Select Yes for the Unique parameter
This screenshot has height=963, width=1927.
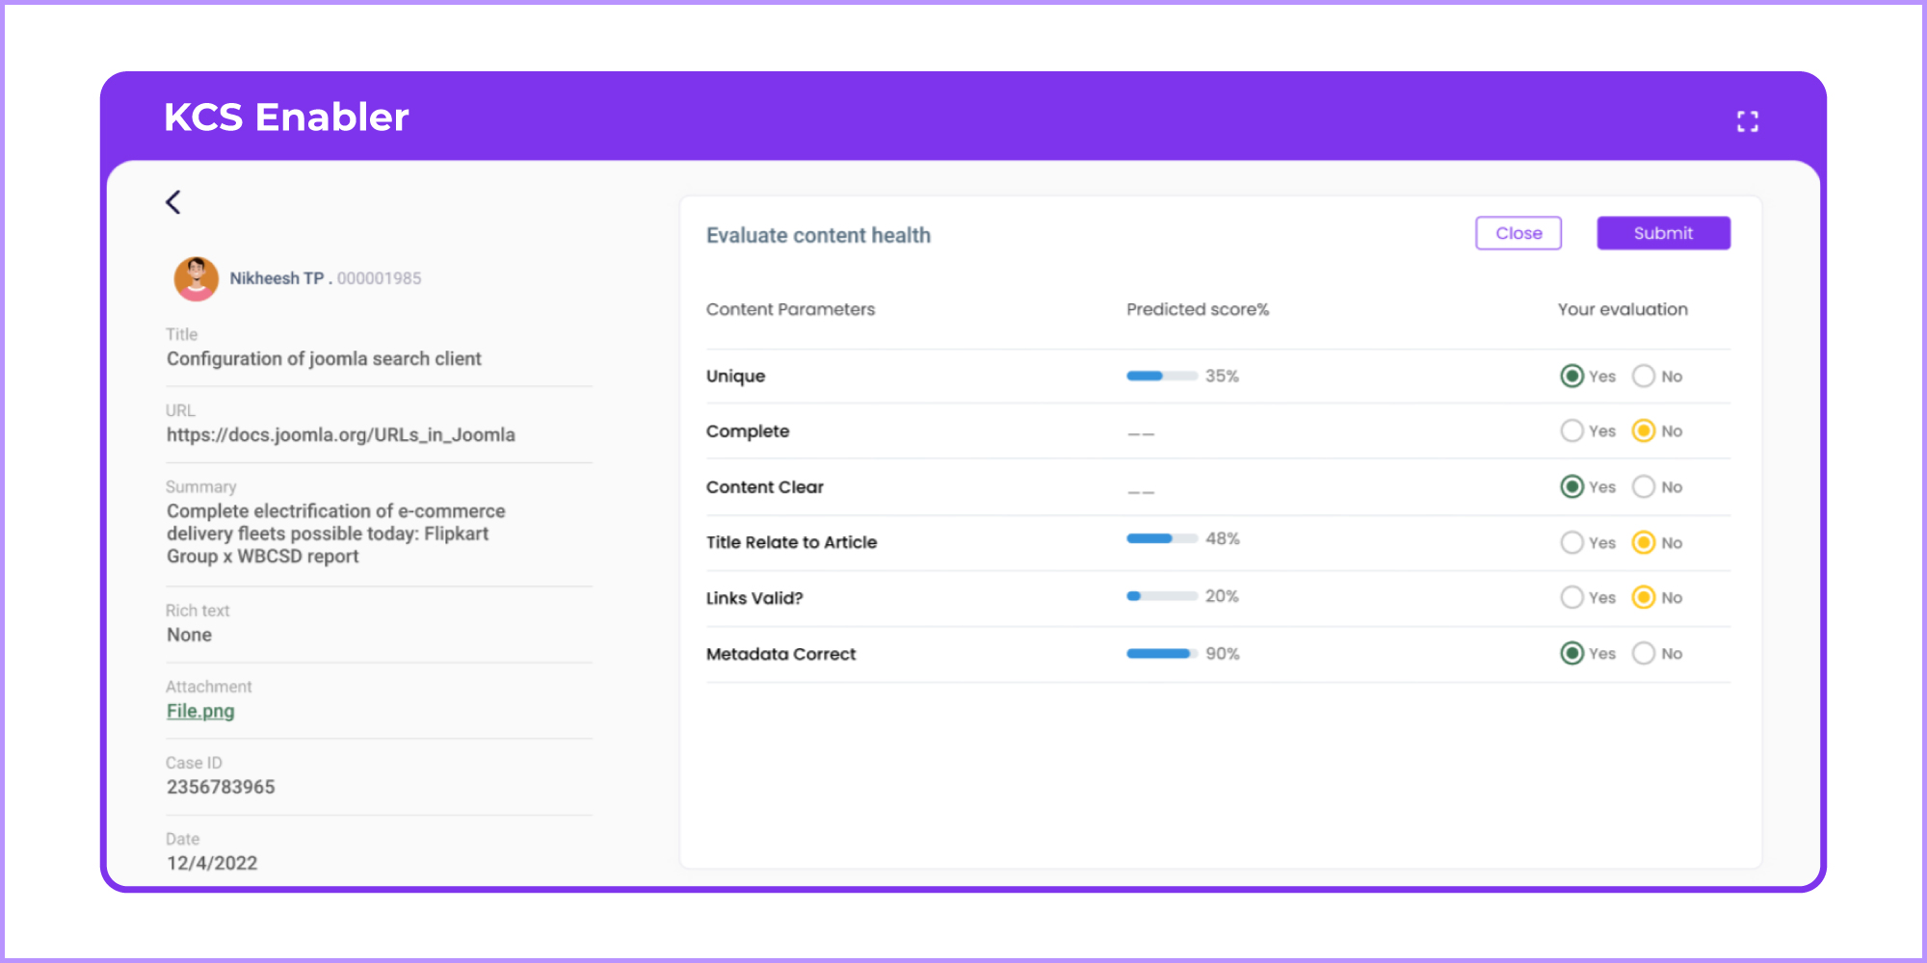click(x=1571, y=376)
